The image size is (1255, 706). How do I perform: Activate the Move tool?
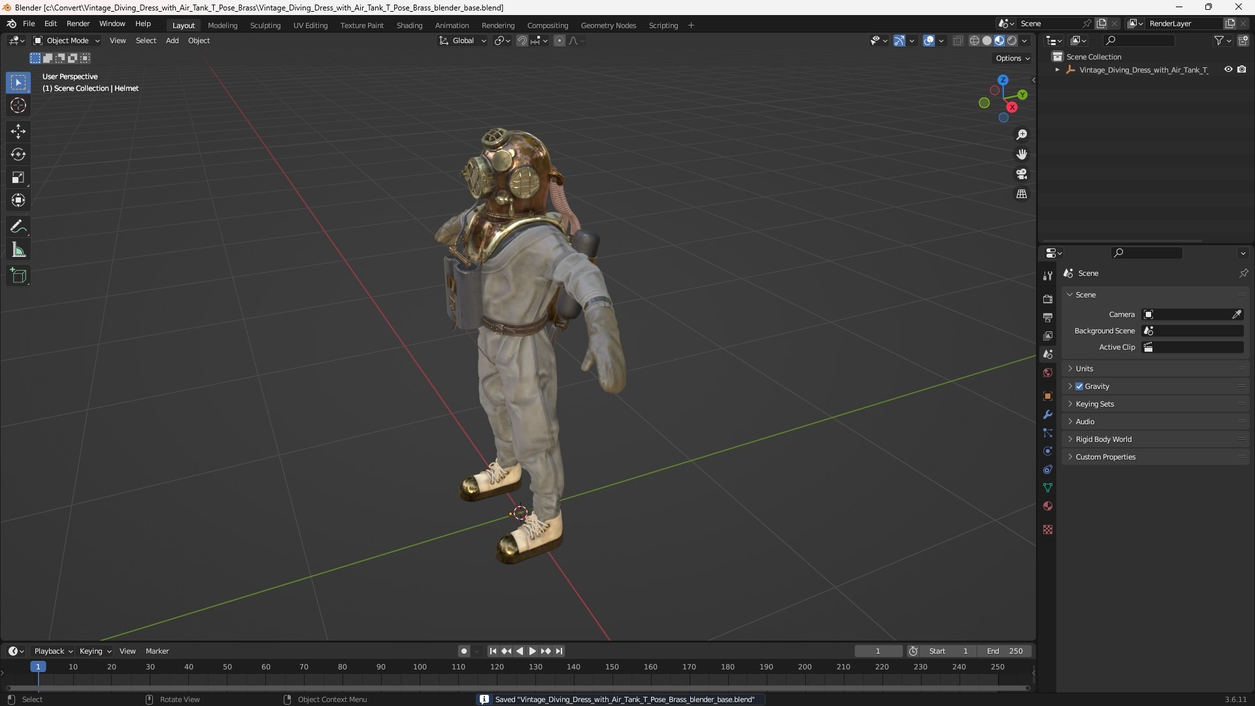18,131
